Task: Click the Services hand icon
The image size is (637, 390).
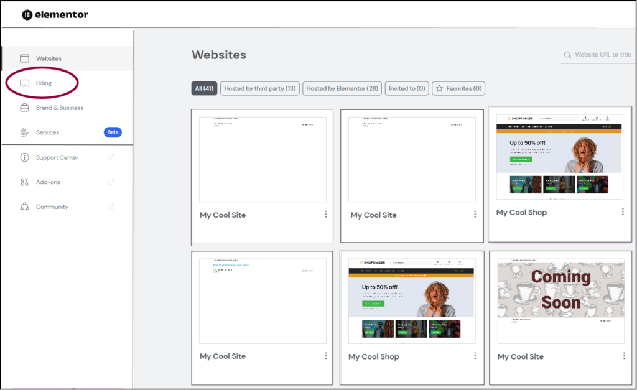Action: [x=25, y=132]
